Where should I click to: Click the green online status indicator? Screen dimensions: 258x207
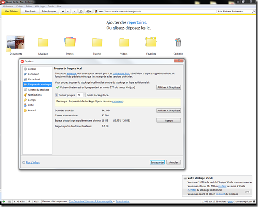point(4,201)
